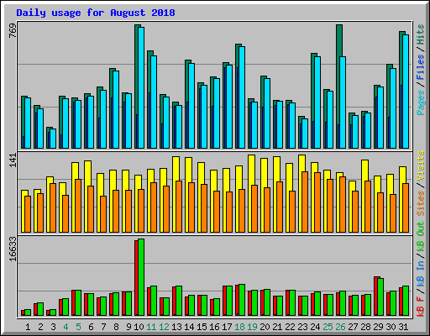The width and height of the screenshot is (430, 336).
Task: Click day label 24 on the x-axis
Action: tap(315, 327)
